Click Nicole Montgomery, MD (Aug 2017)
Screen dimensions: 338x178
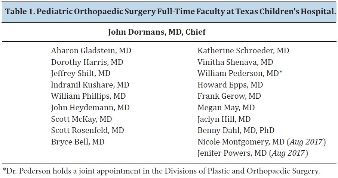click(262, 142)
